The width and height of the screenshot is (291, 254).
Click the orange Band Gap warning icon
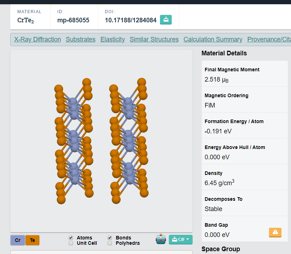coord(275,232)
